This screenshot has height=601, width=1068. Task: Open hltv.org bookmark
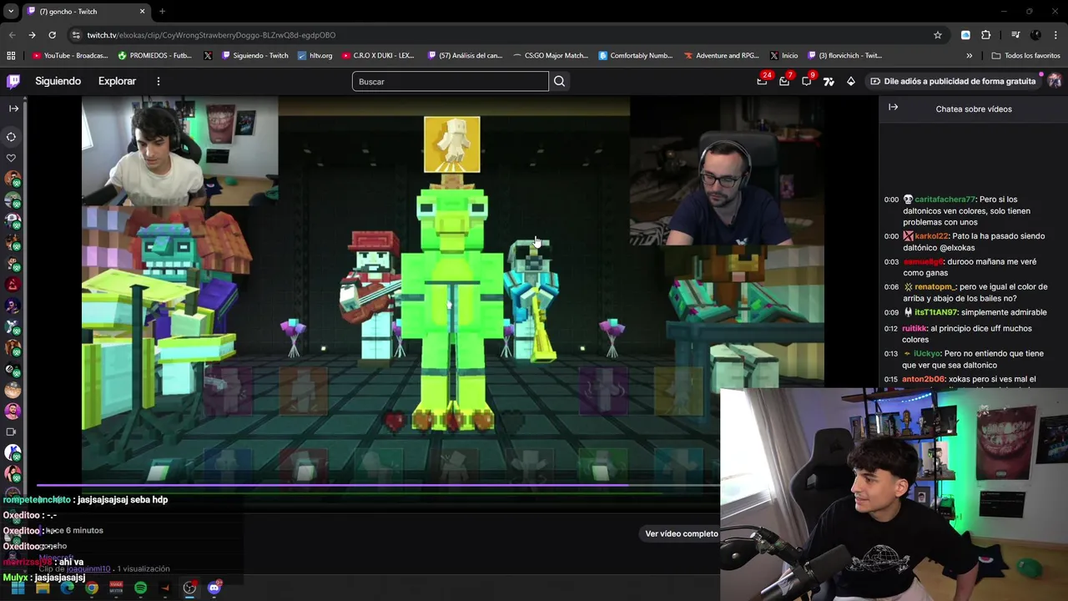(315, 56)
